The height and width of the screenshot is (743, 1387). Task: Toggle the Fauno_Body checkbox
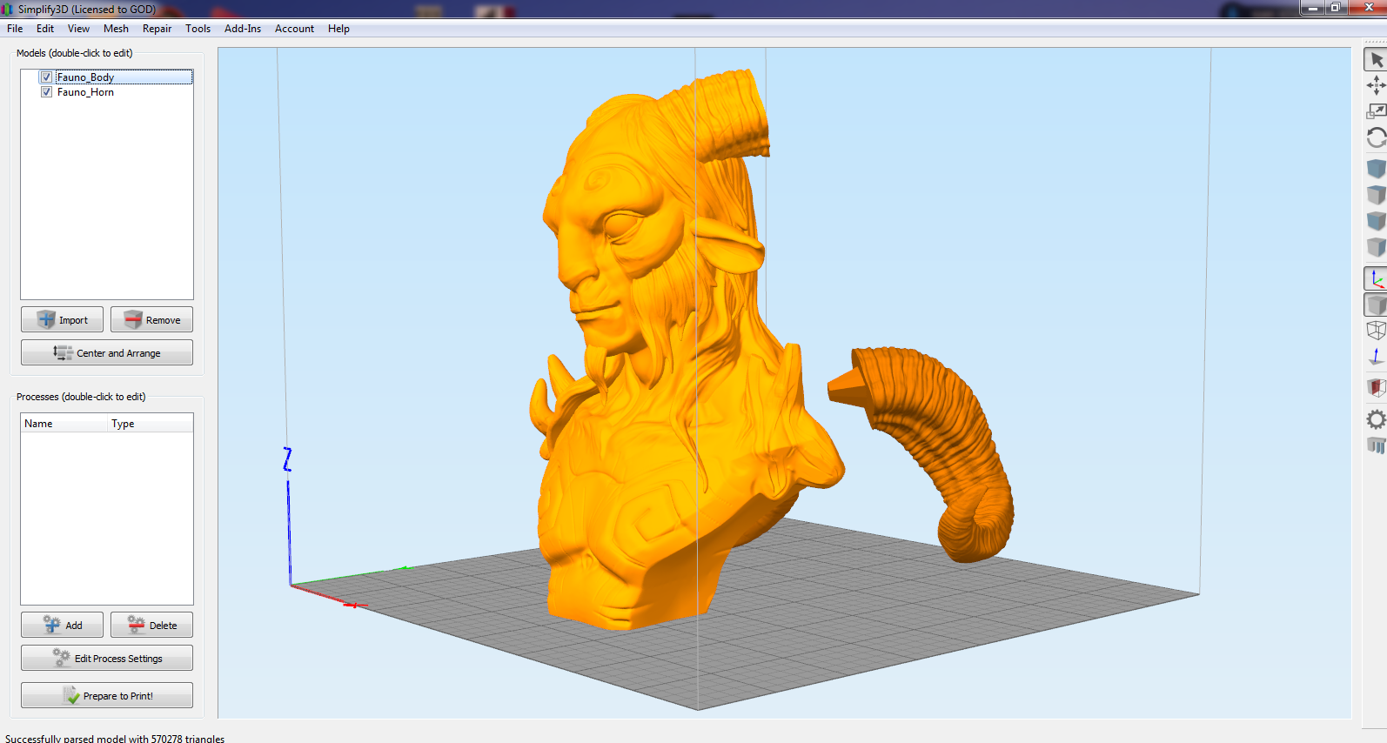(x=47, y=77)
